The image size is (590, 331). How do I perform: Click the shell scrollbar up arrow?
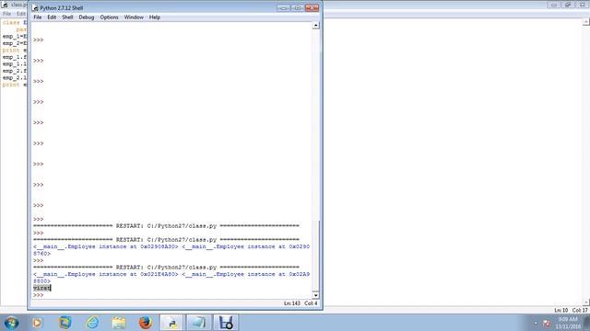(x=315, y=25)
